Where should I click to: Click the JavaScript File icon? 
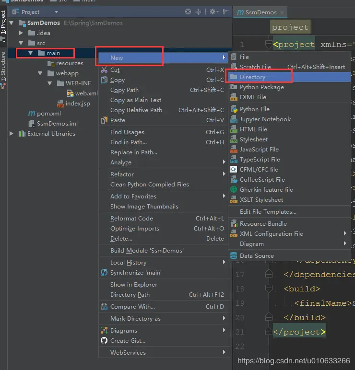tap(234, 149)
